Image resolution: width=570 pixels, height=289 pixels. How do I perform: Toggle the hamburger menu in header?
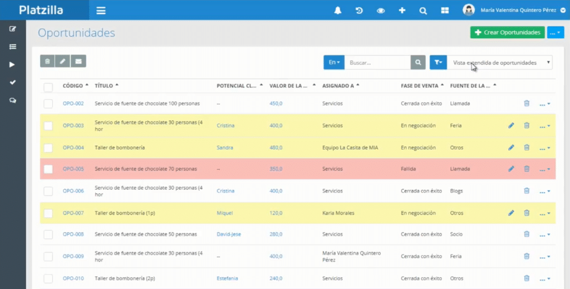tap(101, 11)
